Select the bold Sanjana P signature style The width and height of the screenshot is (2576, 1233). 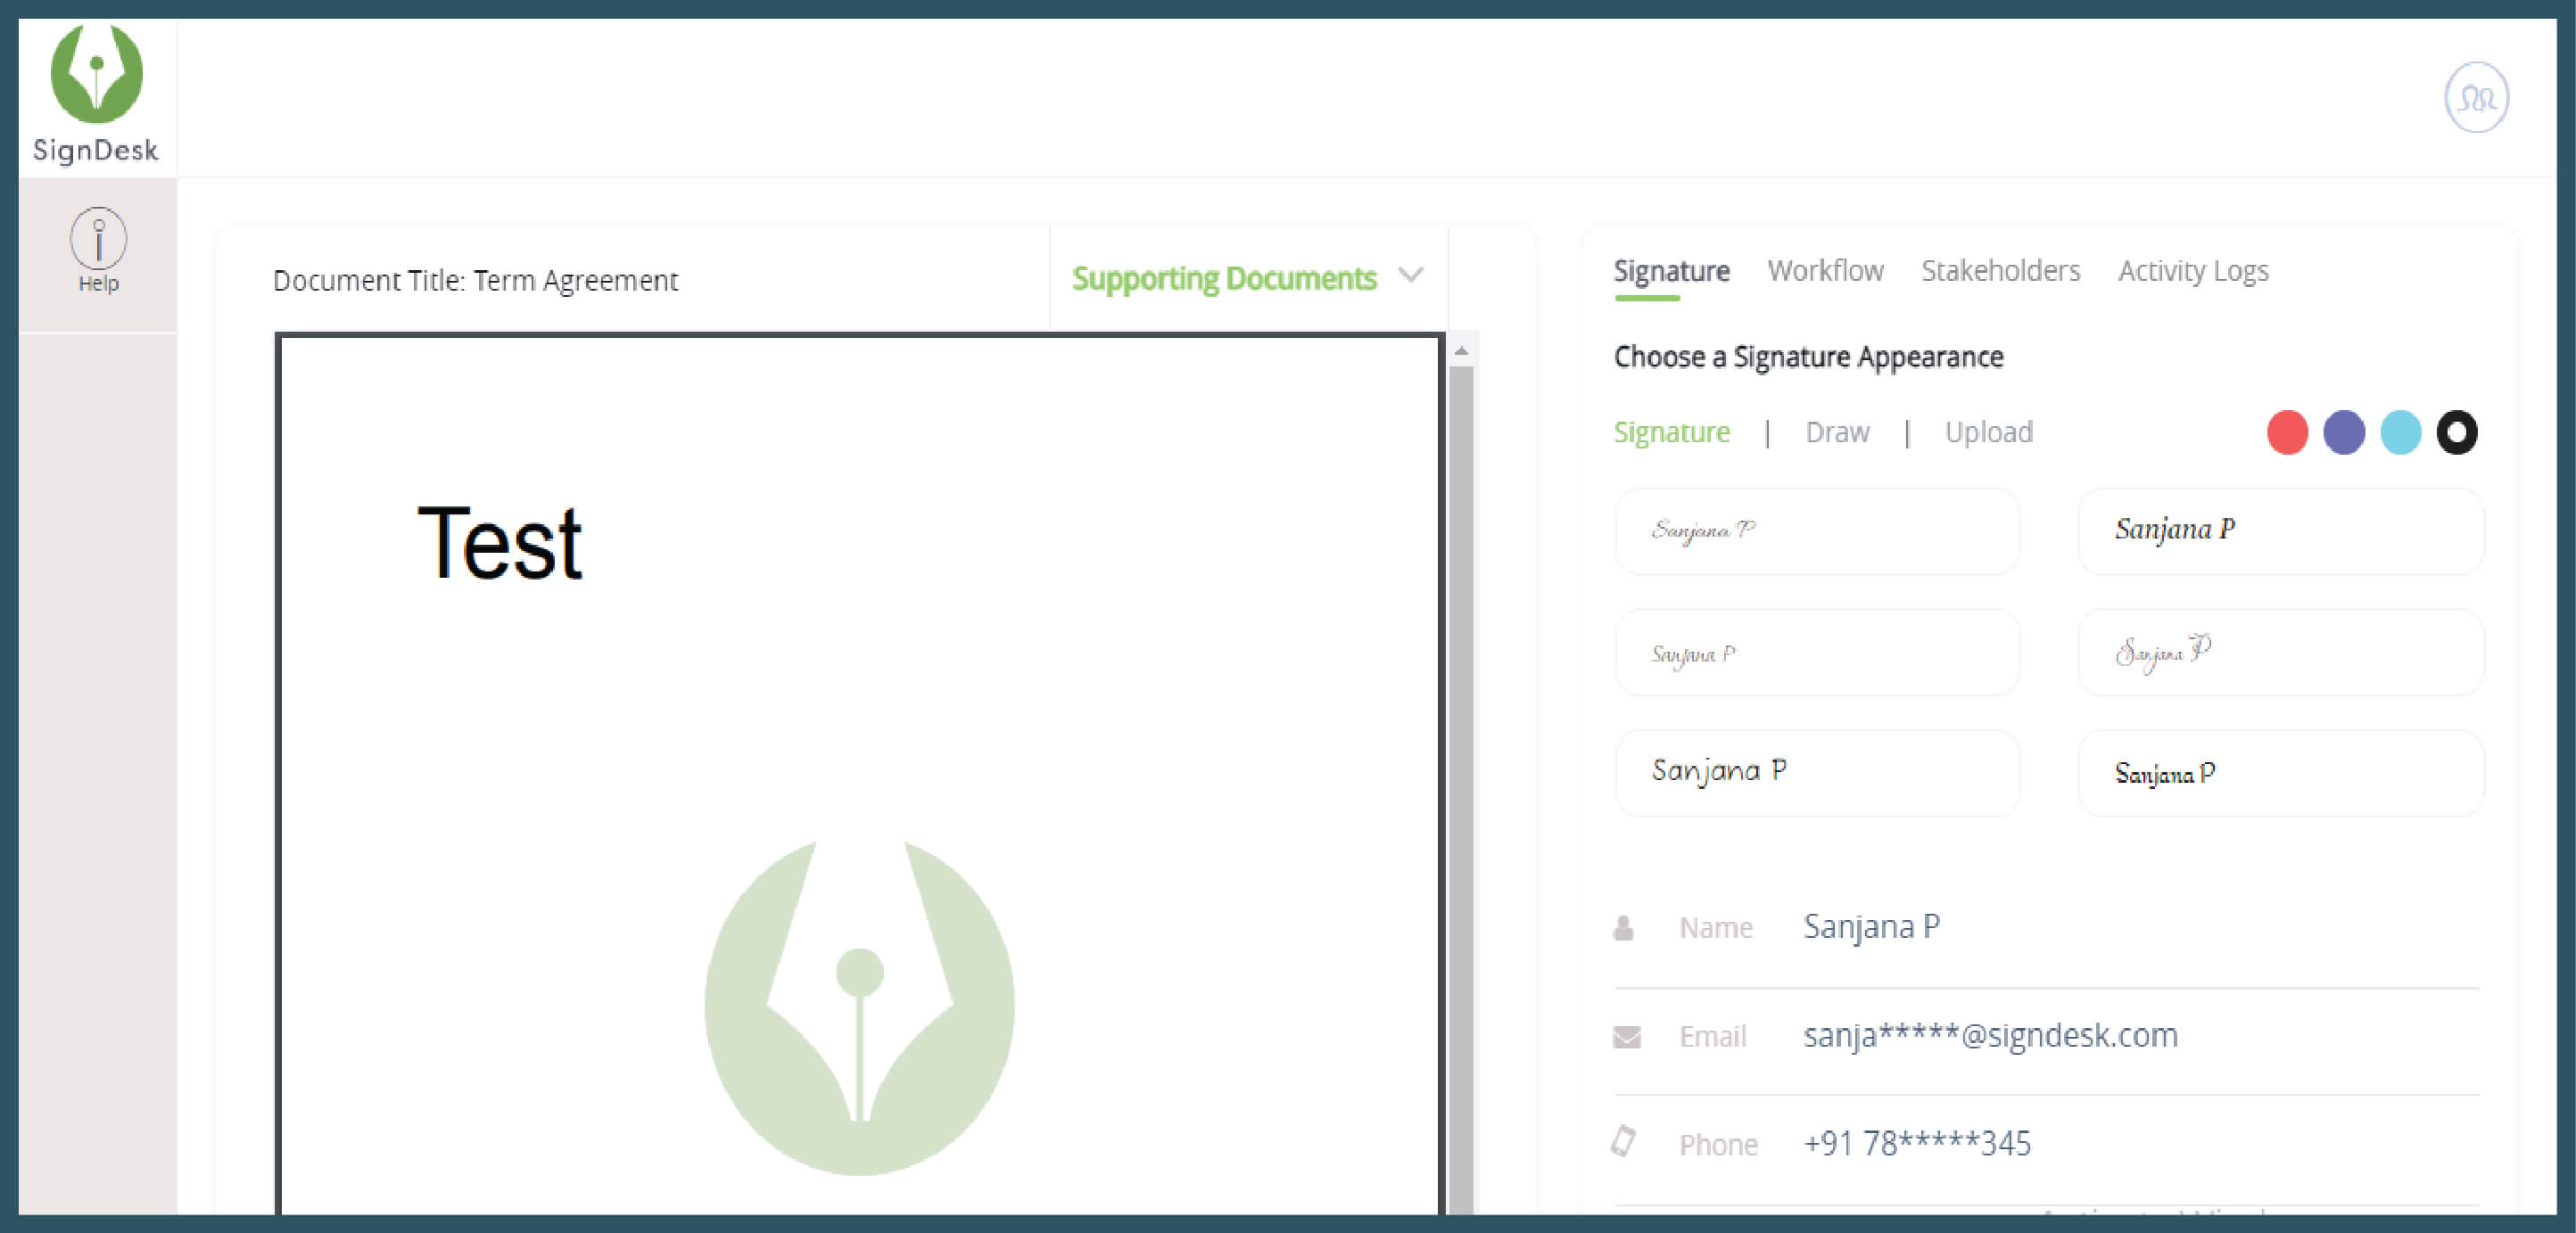point(2280,530)
